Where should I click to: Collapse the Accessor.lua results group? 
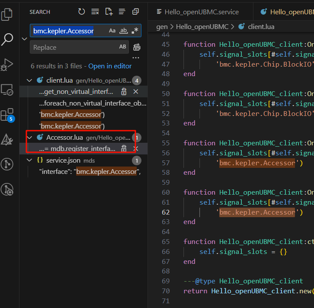[29, 138]
